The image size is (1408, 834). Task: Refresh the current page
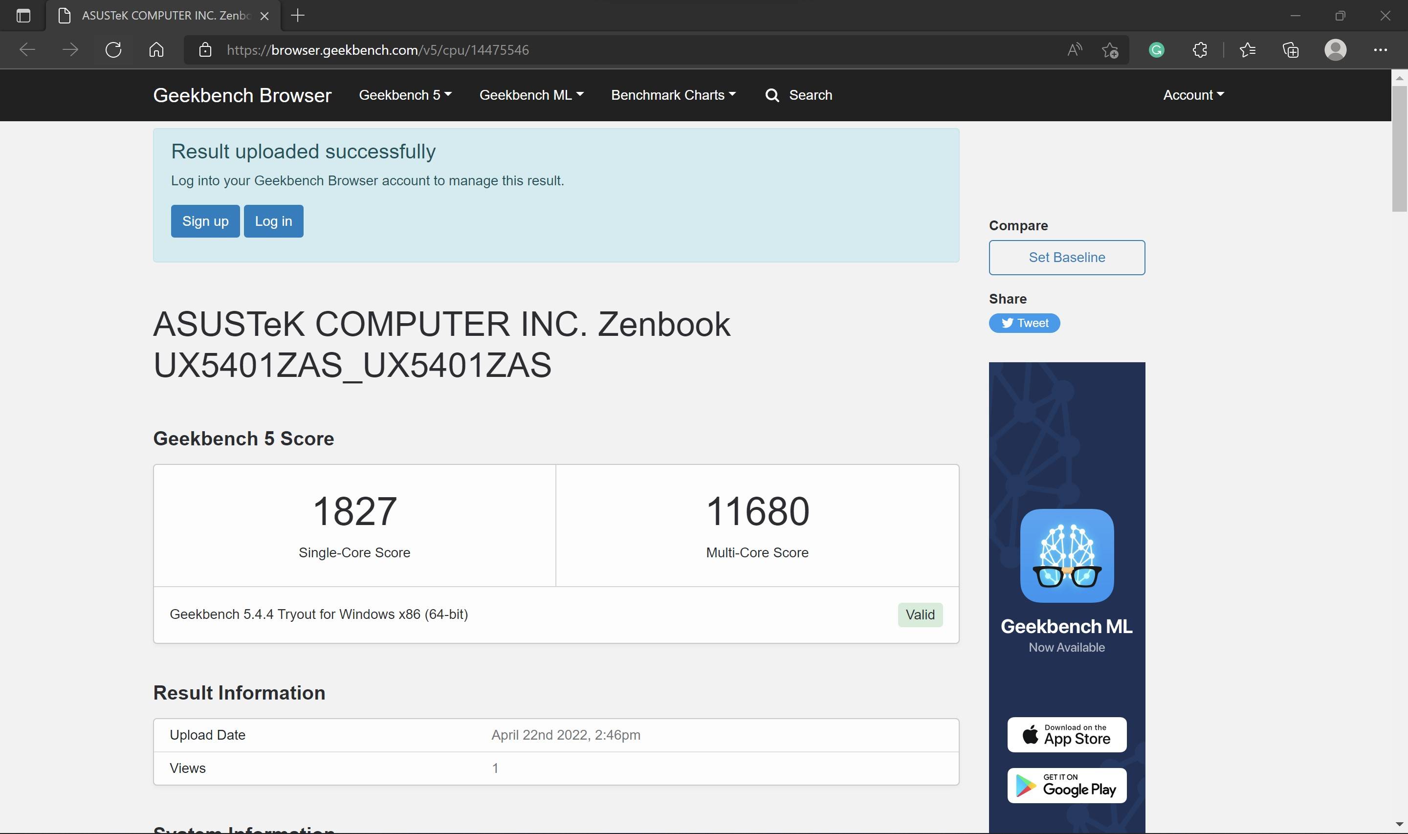[113, 50]
